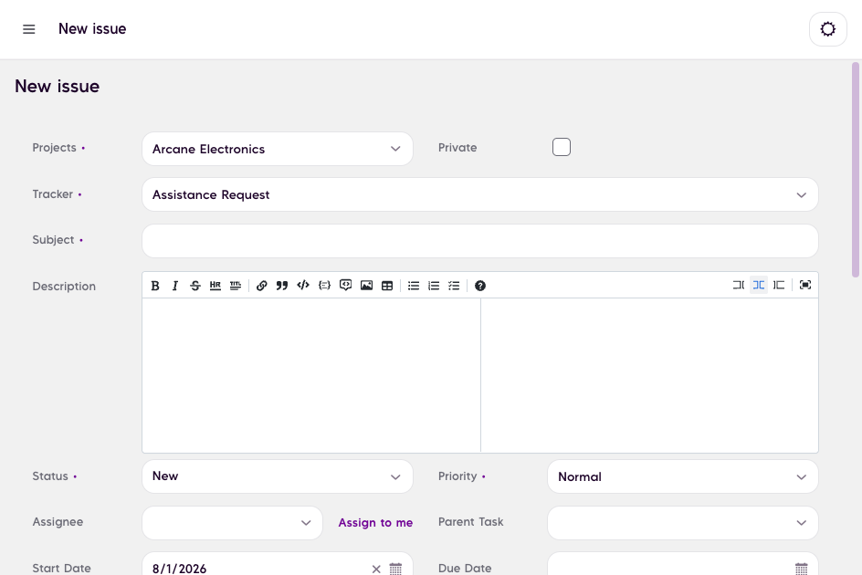Insert an image into description
This screenshot has width=862, height=575.
pos(366,286)
